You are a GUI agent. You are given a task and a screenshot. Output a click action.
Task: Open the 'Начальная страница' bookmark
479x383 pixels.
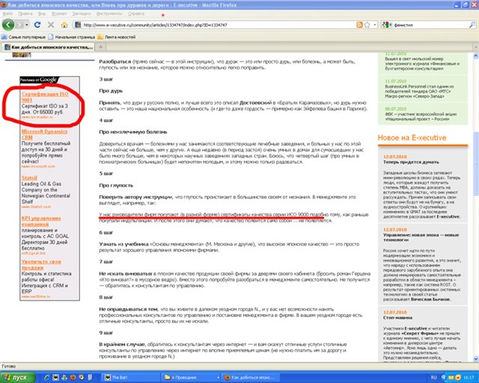72,37
